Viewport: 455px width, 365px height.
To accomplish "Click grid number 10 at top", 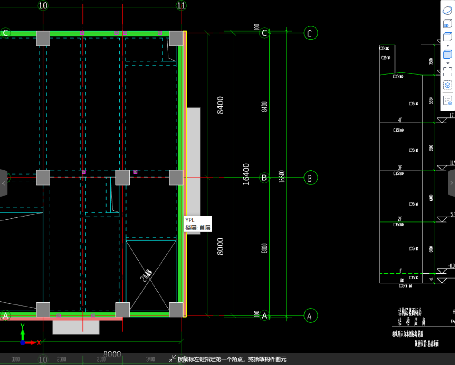I will [43, 5].
